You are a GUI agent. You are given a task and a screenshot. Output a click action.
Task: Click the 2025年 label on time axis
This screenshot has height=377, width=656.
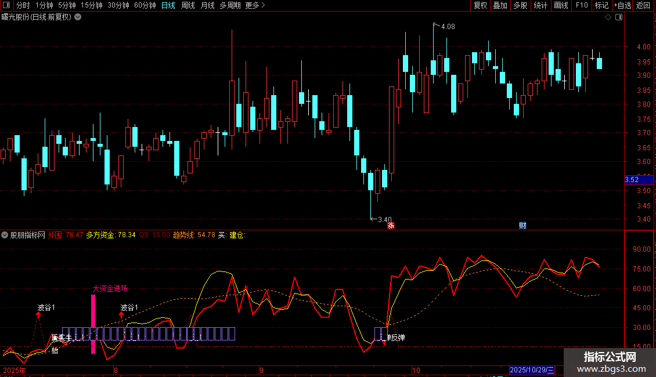[x=15, y=370]
